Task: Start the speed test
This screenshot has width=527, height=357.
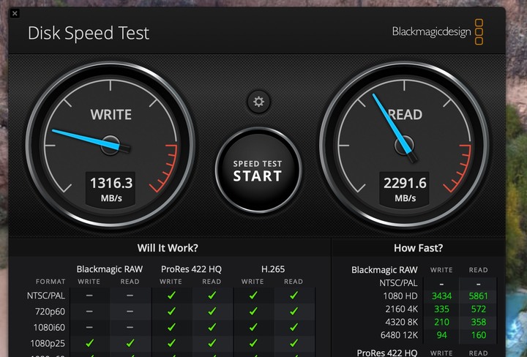Action: click(258, 170)
